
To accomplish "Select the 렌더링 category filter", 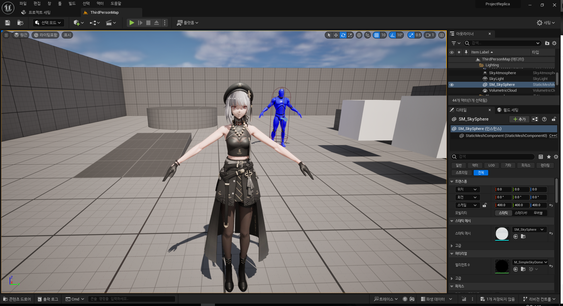I will (545, 165).
